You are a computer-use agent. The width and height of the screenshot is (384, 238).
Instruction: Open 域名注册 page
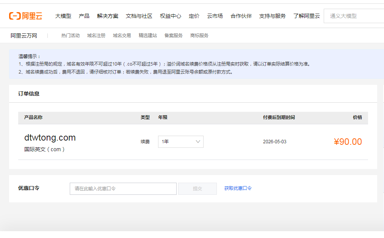(96, 36)
